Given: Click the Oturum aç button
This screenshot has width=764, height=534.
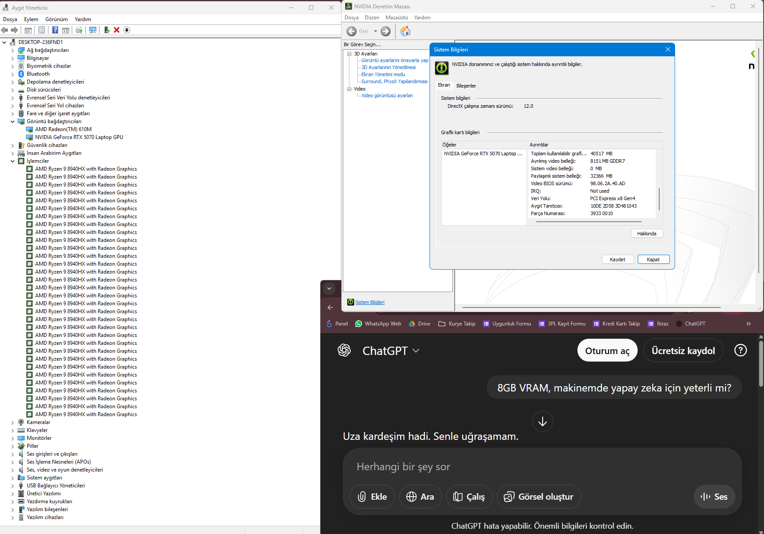Looking at the screenshot, I should pos(607,351).
